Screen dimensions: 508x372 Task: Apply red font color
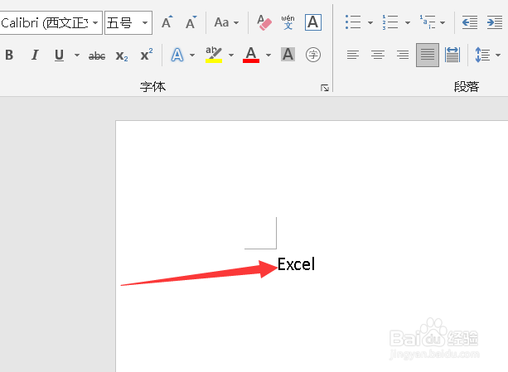coord(251,55)
